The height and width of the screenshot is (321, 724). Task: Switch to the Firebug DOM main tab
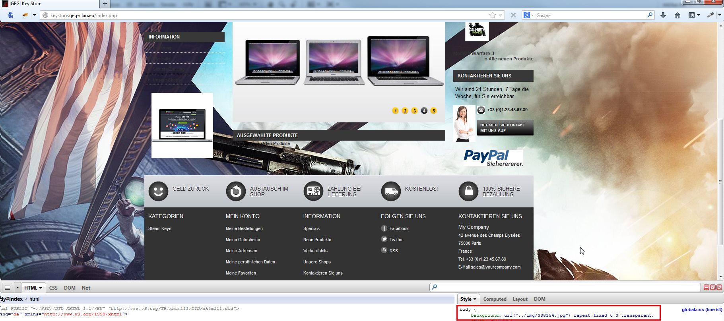(70, 288)
